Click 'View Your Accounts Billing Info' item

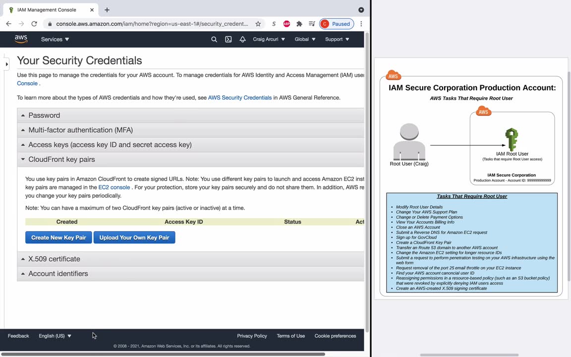pos(425,222)
